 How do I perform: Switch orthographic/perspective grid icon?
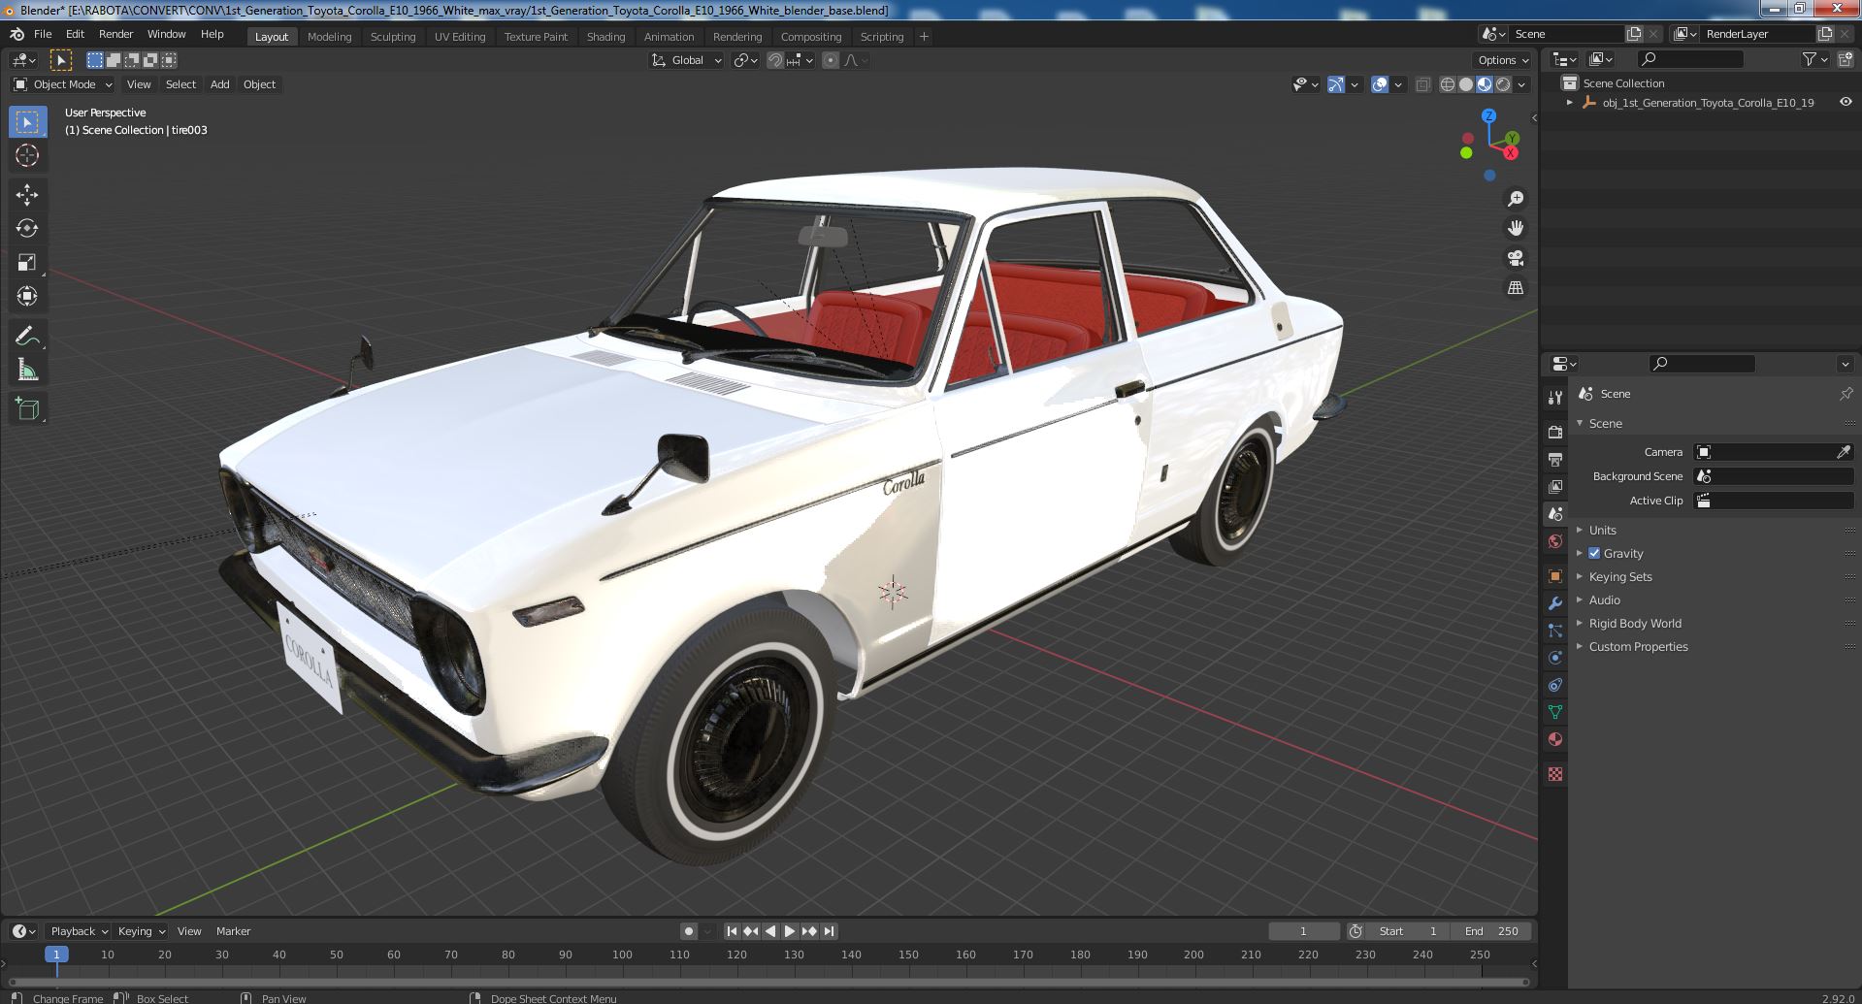click(x=1515, y=288)
